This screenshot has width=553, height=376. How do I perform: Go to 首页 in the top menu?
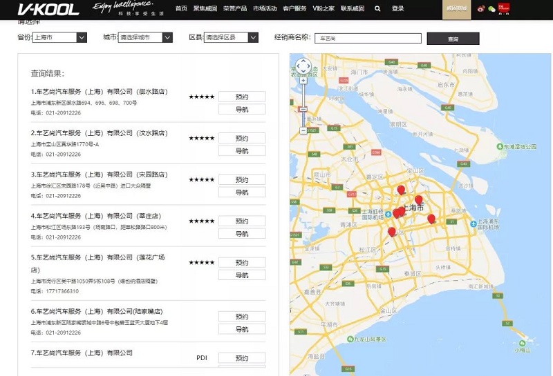[181, 8]
